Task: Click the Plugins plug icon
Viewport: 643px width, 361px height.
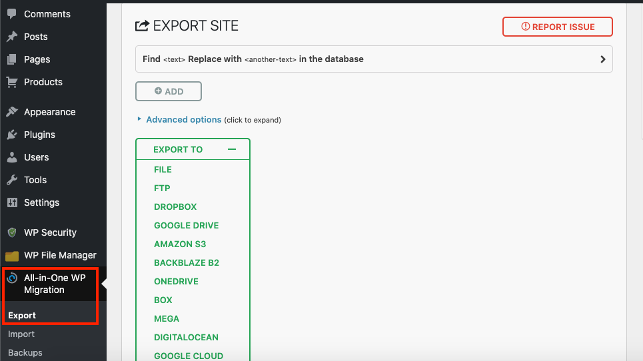Action: point(12,135)
